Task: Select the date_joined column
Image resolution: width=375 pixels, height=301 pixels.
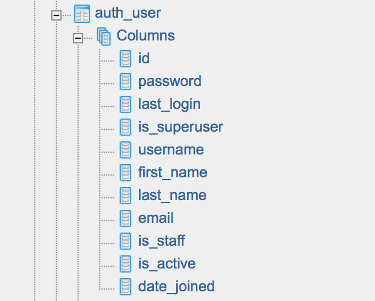Action: 176,287
